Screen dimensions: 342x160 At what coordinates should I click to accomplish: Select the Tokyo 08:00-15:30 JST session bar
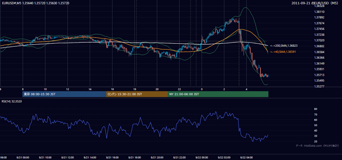64,94
